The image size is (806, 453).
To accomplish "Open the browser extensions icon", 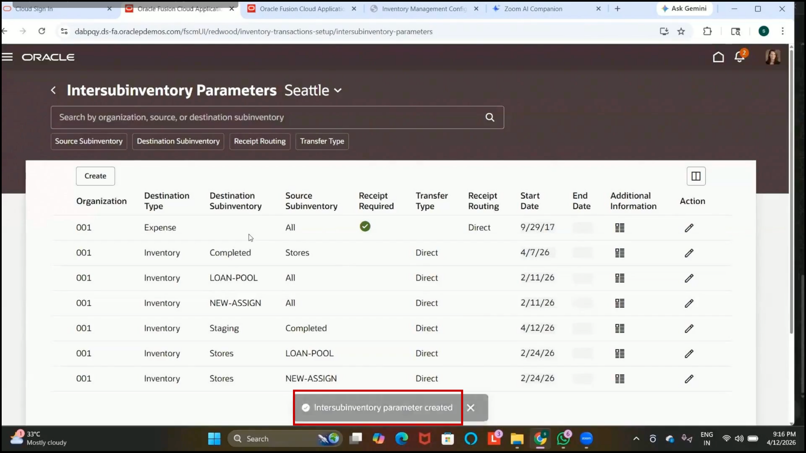I will tap(707, 31).
